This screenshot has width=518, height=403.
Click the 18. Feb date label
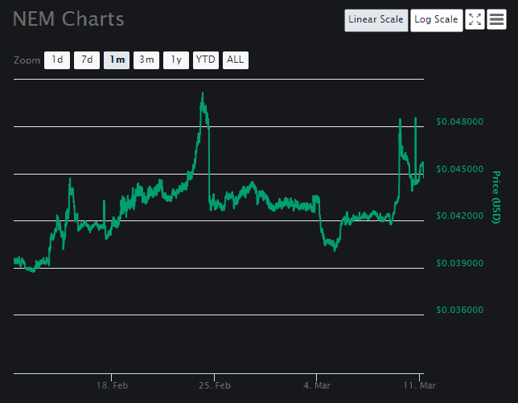point(112,385)
